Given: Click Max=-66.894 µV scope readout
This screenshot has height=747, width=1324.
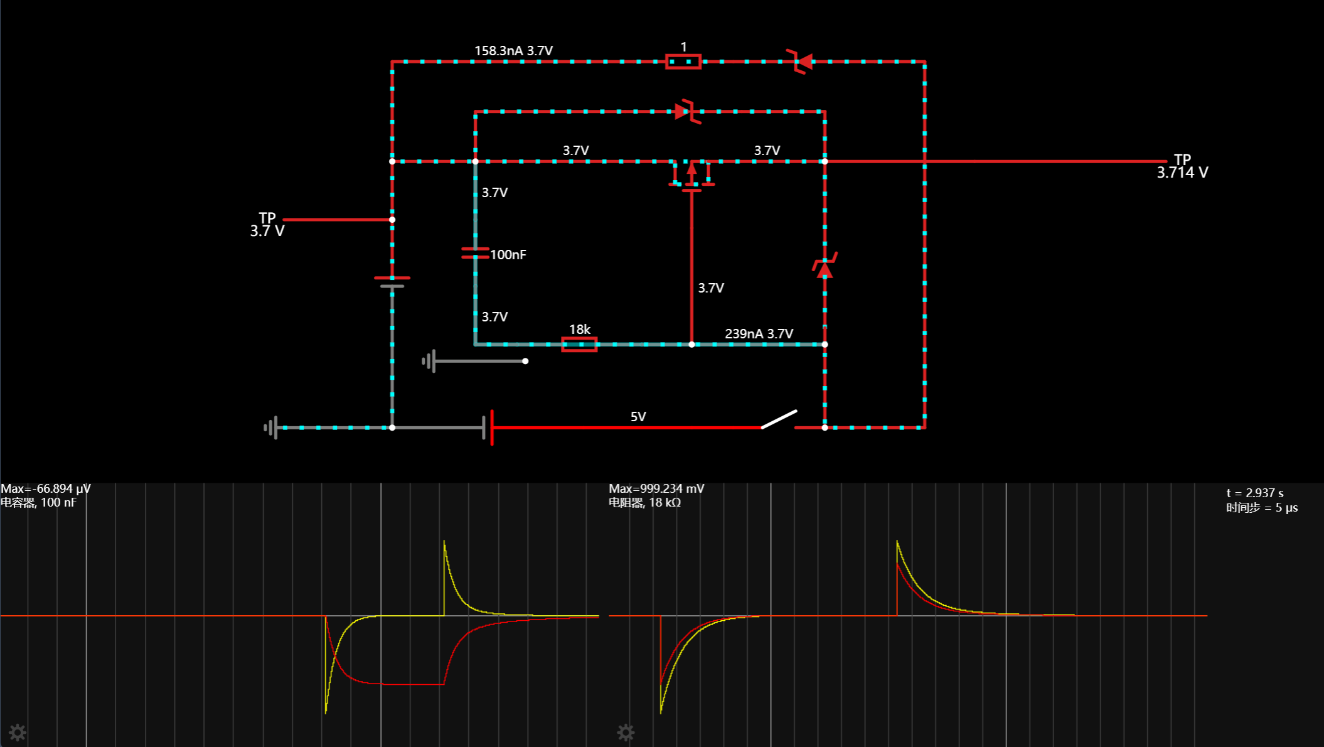Looking at the screenshot, I should click(46, 488).
